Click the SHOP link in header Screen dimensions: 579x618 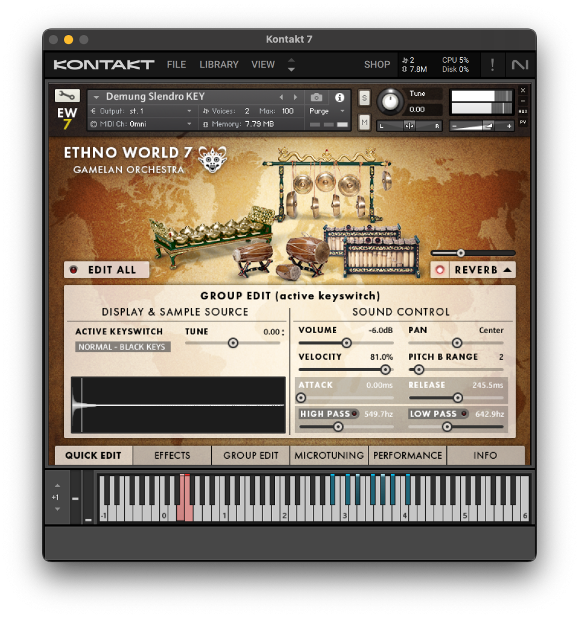pyautogui.click(x=377, y=65)
